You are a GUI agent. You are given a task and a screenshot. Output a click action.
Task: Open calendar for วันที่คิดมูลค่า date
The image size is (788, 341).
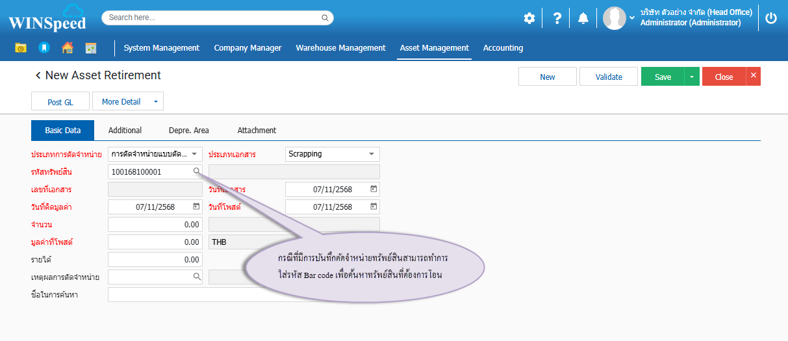pos(196,207)
